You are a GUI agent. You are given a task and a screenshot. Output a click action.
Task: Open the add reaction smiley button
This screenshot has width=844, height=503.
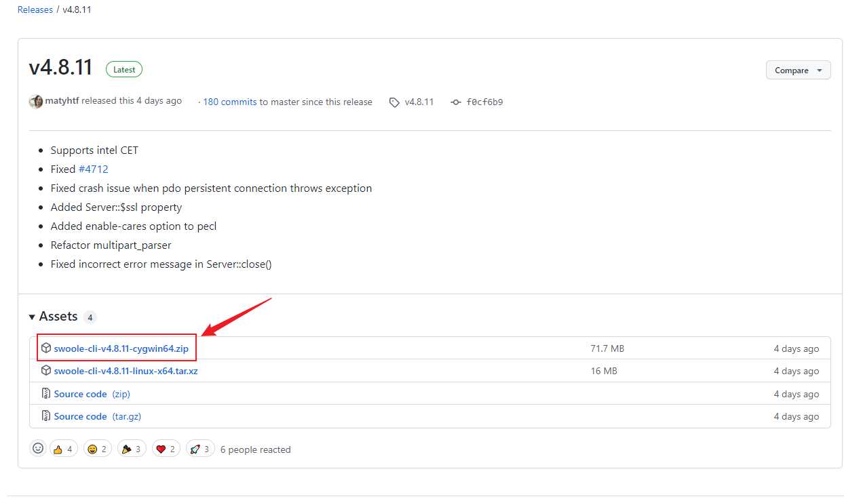pos(38,449)
